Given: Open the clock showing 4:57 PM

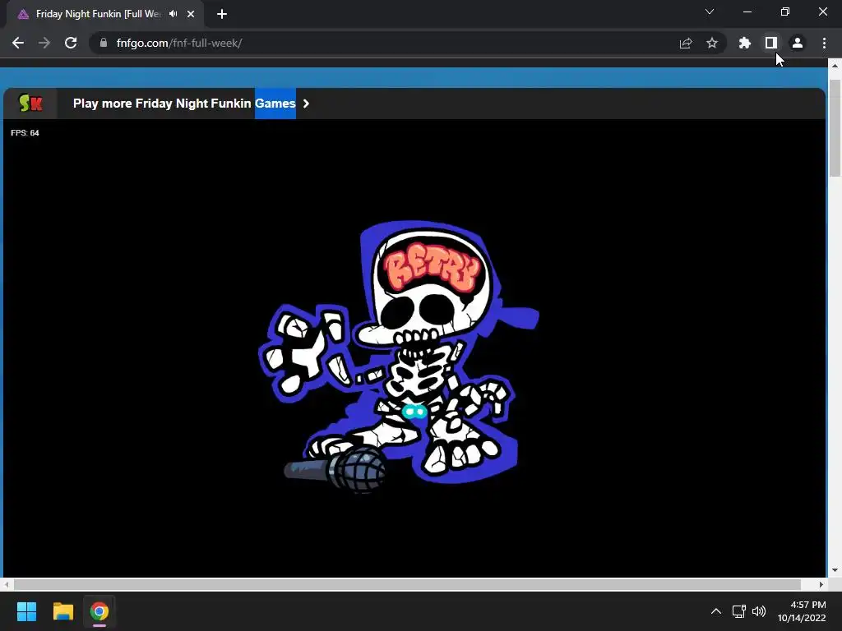Looking at the screenshot, I should point(802,611).
